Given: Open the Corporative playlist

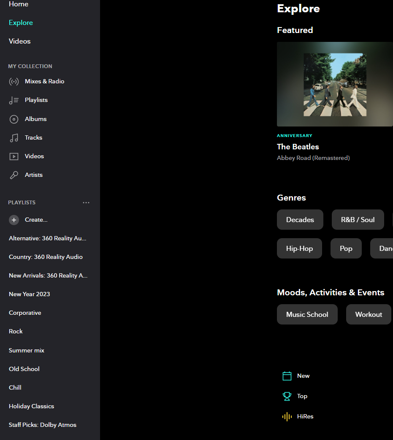Looking at the screenshot, I should pyautogui.click(x=25, y=313).
